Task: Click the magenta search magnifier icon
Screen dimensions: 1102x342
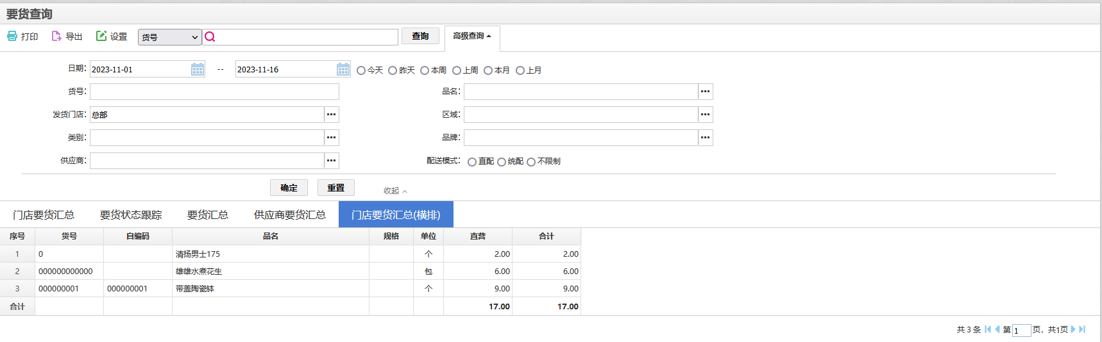Action: pyautogui.click(x=210, y=37)
